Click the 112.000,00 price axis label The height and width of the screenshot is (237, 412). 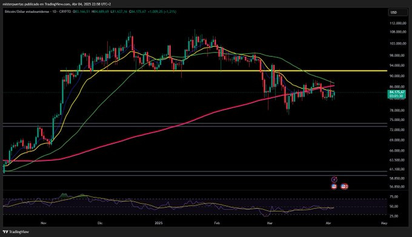pos(397,24)
